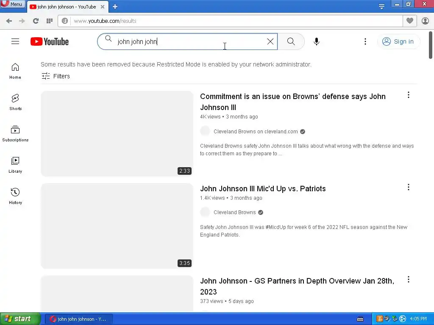Close the john john johnson YouTube tab
Image resolution: width=434 pixels, height=325 pixels.
(x=103, y=7)
